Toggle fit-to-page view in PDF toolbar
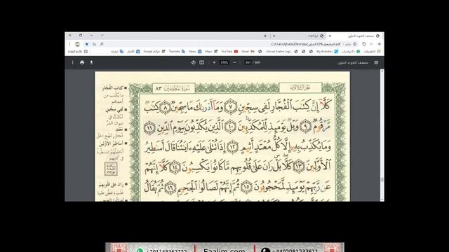 click(x=202, y=62)
